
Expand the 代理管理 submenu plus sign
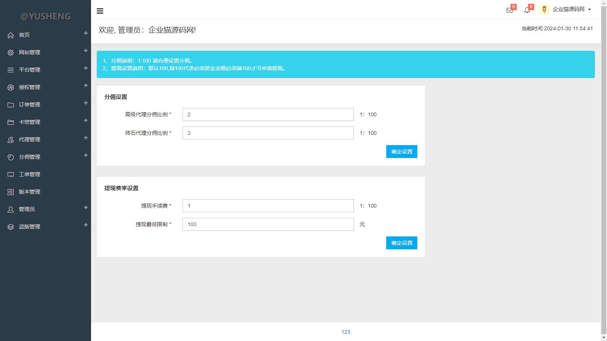86,138
